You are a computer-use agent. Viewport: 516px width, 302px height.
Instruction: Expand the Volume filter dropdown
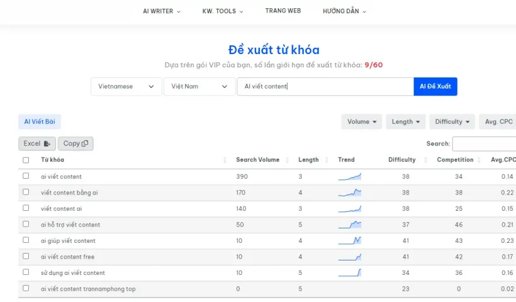pyautogui.click(x=362, y=121)
